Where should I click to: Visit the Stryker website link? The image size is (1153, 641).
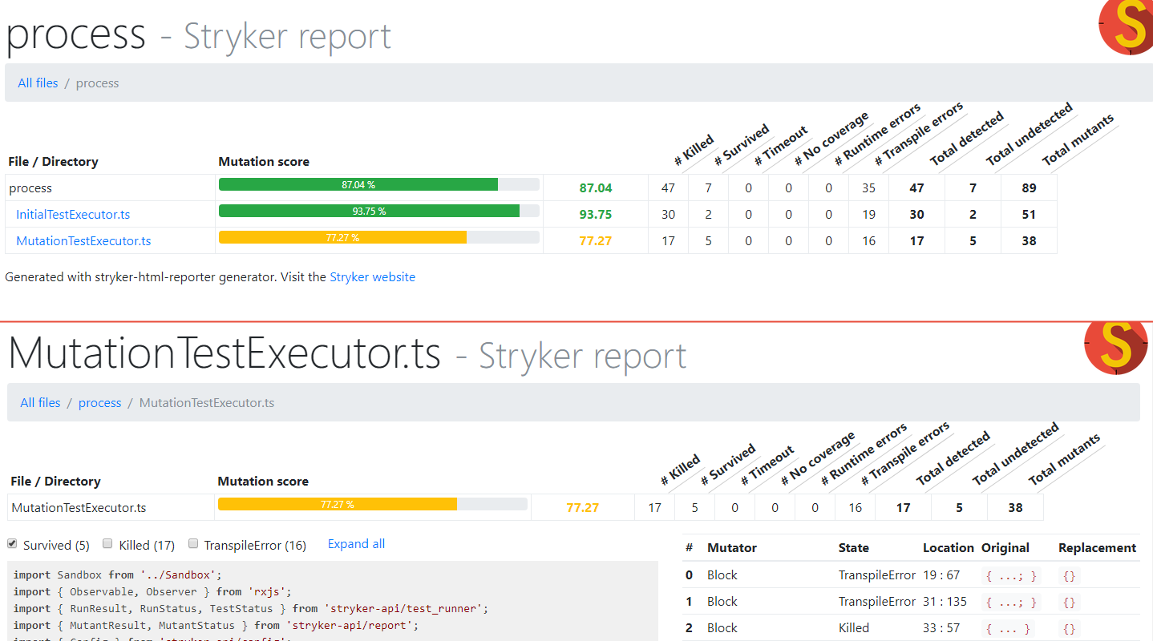[x=372, y=276]
